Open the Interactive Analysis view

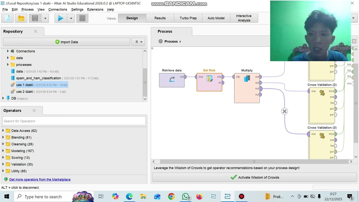click(x=244, y=18)
